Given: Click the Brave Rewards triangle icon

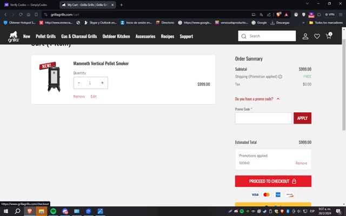Looking at the screenshot, I should coord(286,15).
